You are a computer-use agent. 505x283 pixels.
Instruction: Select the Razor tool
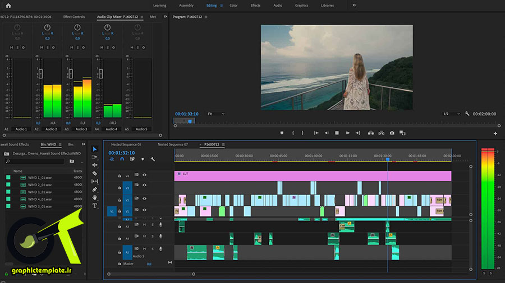pyautogui.click(x=95, y=173)
